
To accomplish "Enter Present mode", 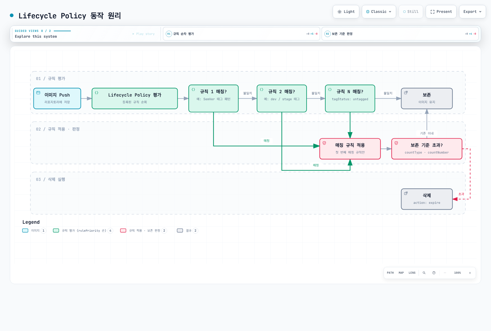I will (x=441, y=12).
